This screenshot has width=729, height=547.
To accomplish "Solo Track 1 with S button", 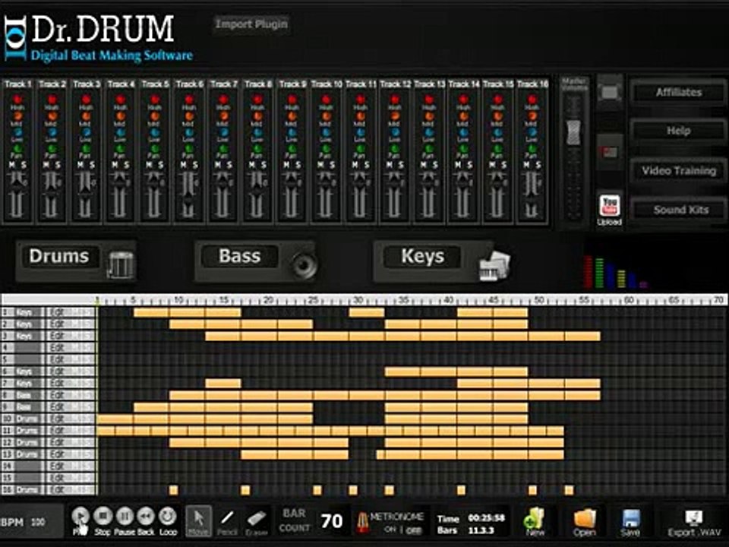I will pyautogui.click(x=24, y=165).
